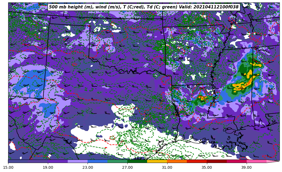Click the 19.00 colorbar tick label
282x172 pixels.
tap(48, 167)
